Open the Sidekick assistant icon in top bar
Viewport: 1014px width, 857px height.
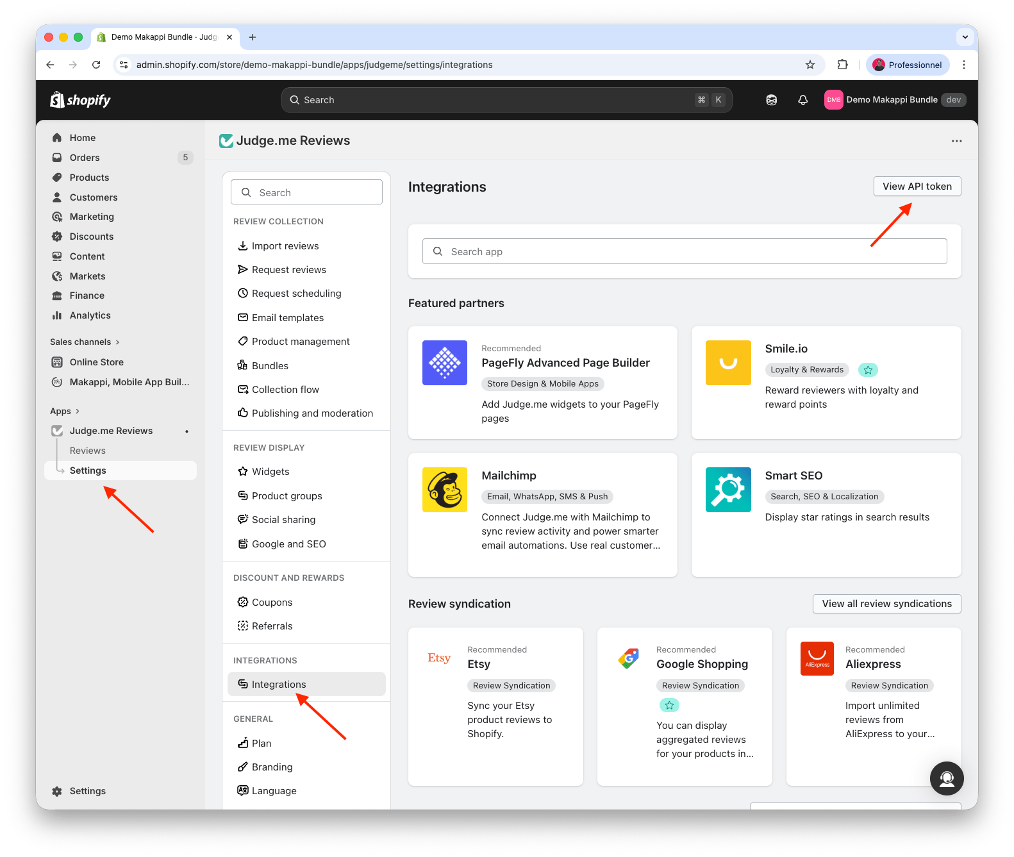coord(772,100)
